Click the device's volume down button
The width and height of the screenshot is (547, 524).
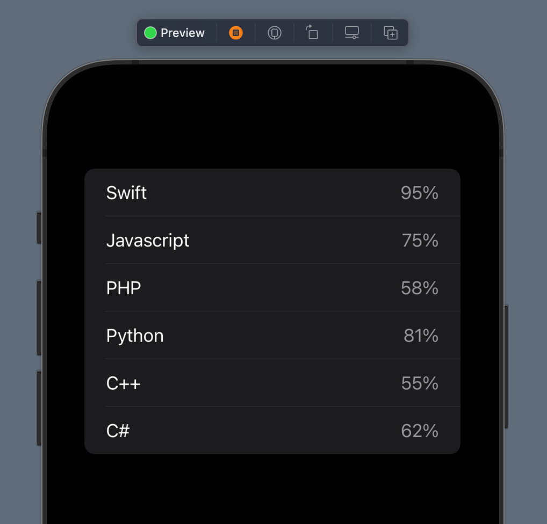39,408
